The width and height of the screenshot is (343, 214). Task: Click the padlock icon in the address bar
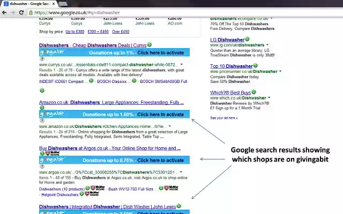pyautogui.click(x=31, y=12)
